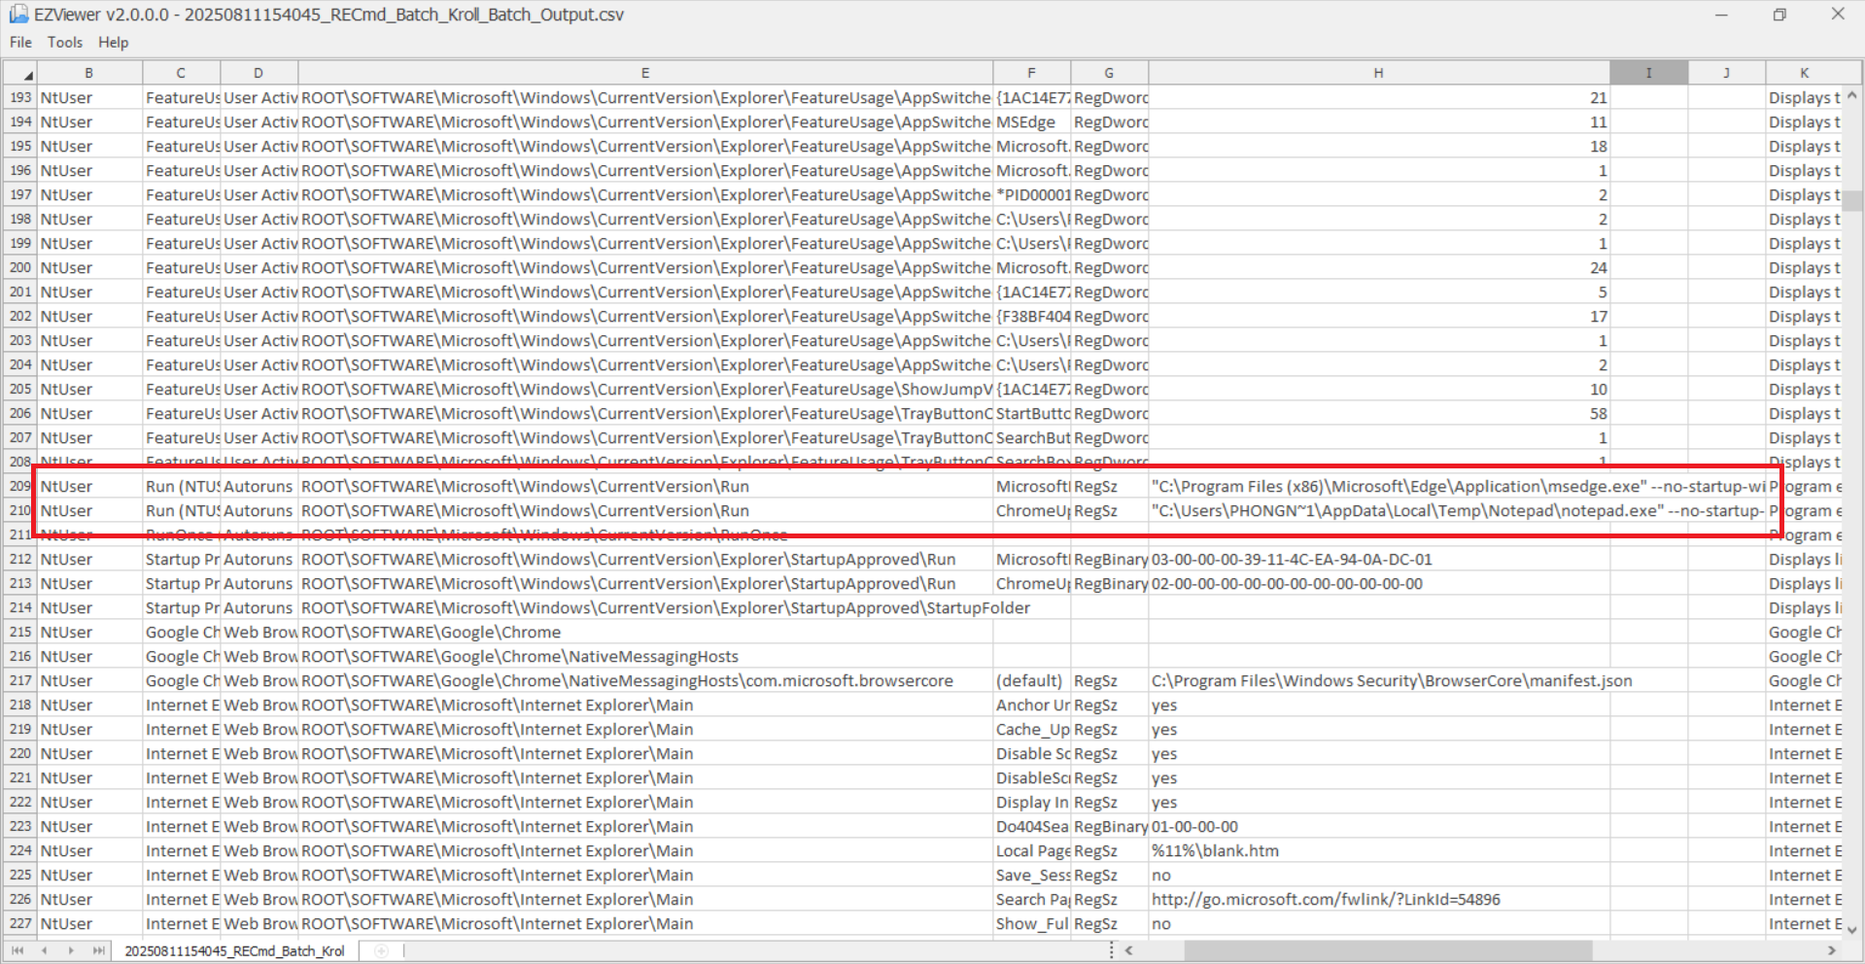Add a new sheet with plus button

coord(381,950)
